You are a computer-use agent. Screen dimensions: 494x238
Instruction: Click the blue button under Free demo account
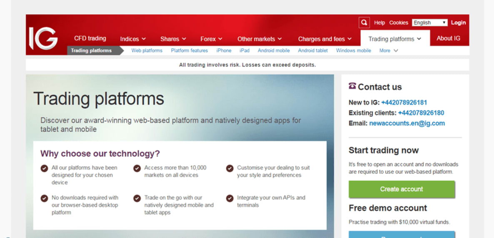pyautogui.click(x=402, y=235)
